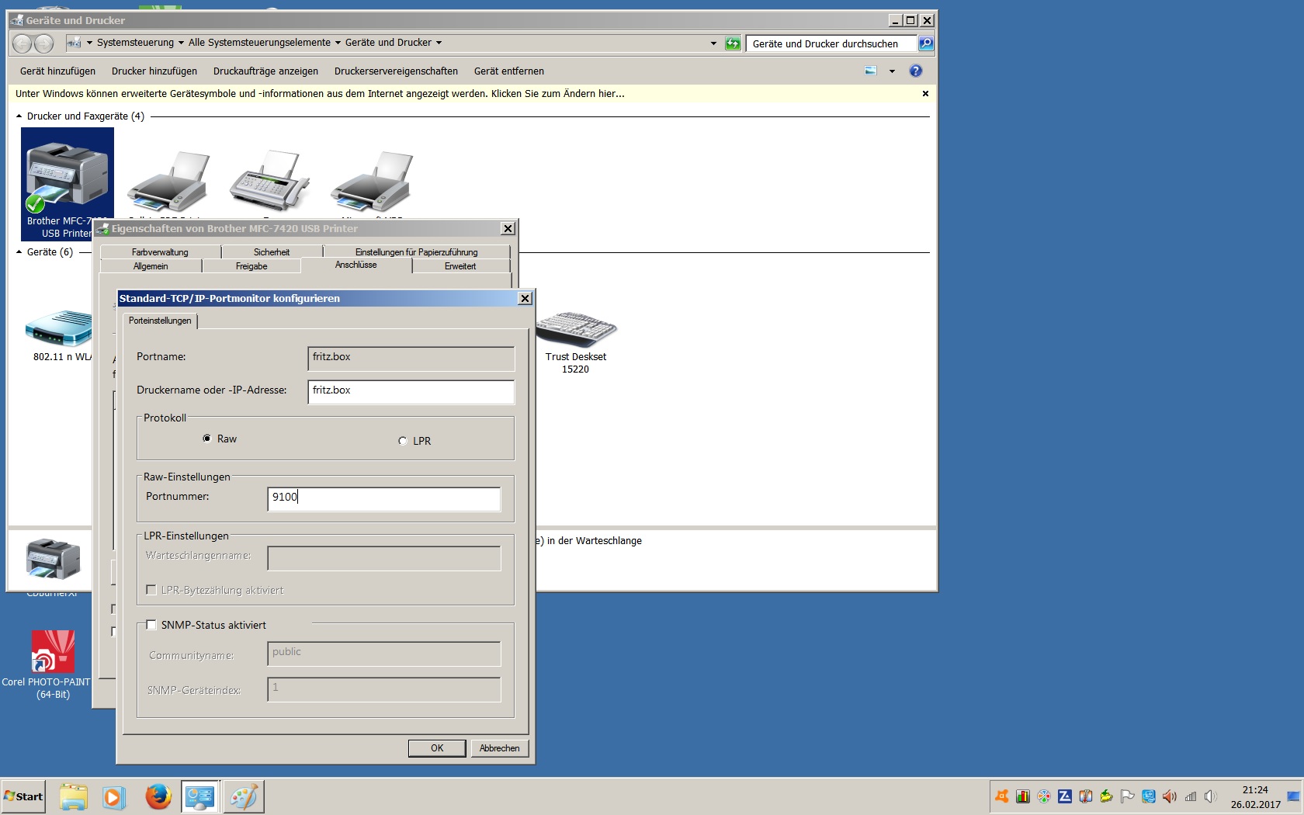The image size is (1304, 815).
Task: Open the view options dropdown arrow
Action: tap(892, 71)
